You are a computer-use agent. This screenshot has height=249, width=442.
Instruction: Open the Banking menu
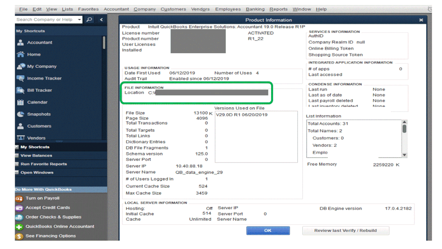click(x=255, y=9)
